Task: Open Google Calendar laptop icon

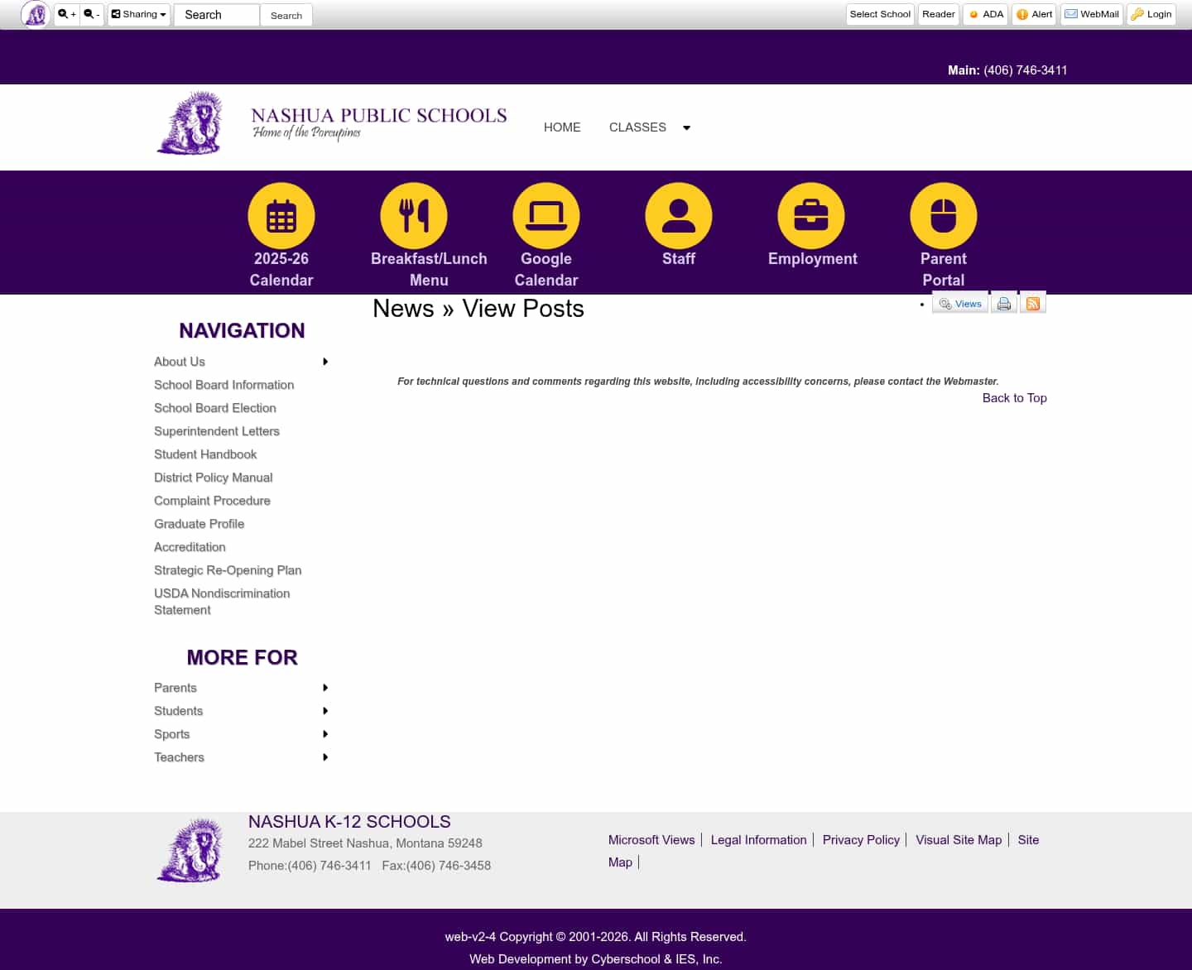Action: 546,215
